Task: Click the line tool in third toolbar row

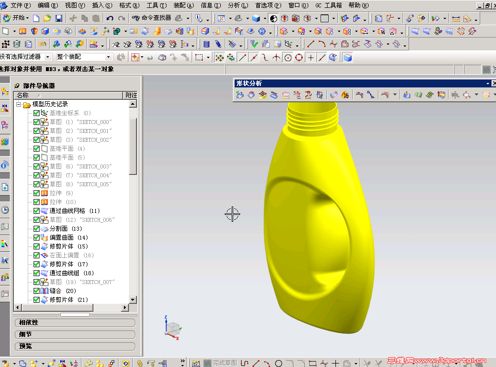Action: click(x=311, y=44)
